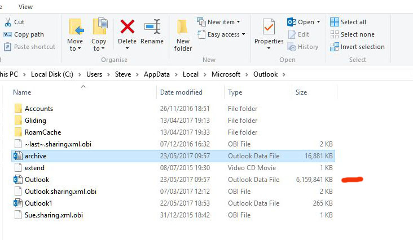Click the Outlook Open icon
Image resolution: width=413 pixels, height=240 pixels.
(x=292, y=22)
